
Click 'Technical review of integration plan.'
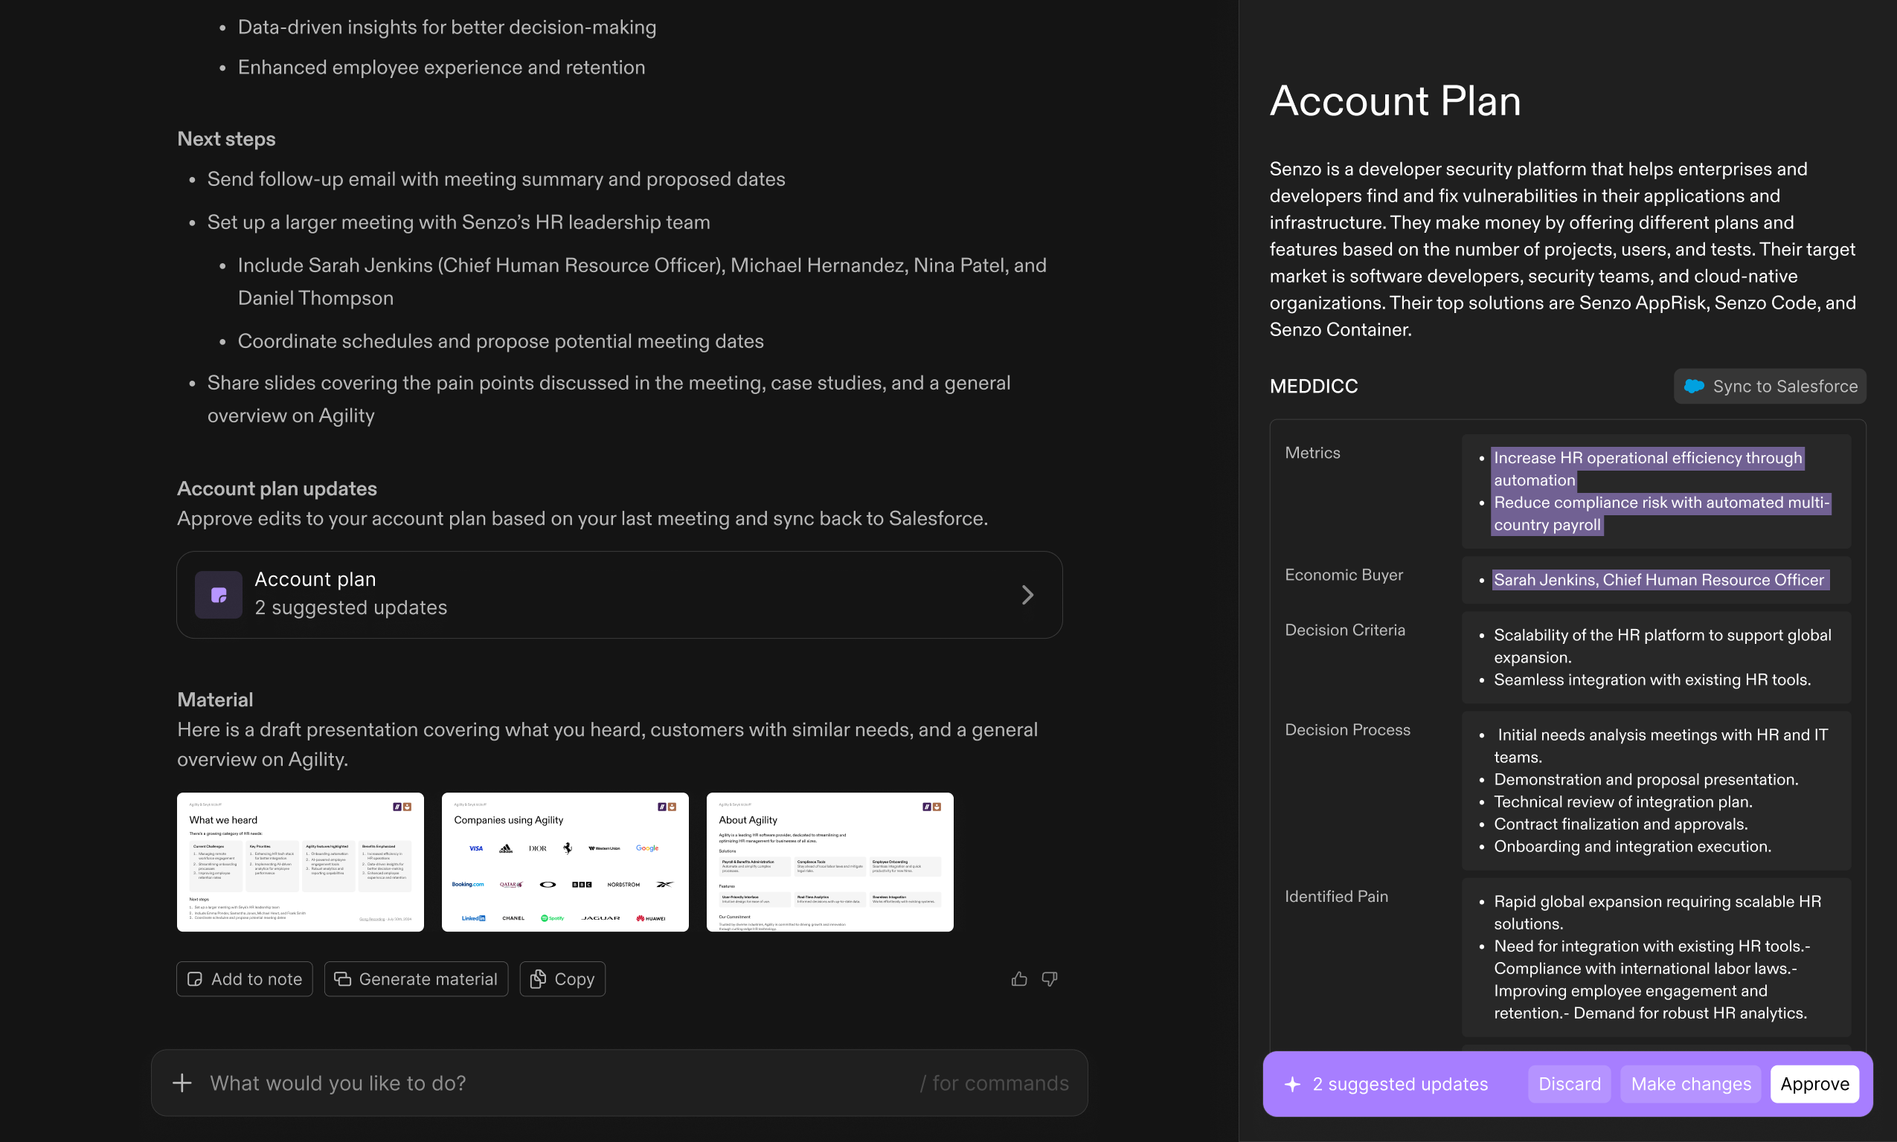(x=1623, y=802)
